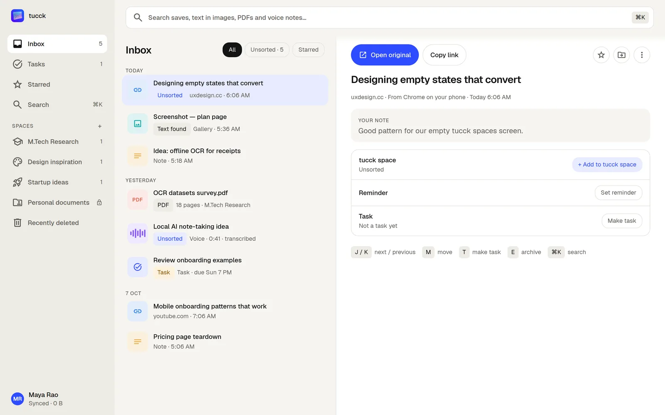
Task: Click note icon of Idea: offline OCR item
Action: tap(138, 156)
